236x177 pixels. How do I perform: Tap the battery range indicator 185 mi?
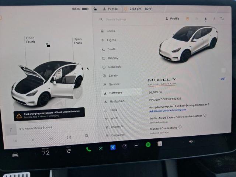80,9
